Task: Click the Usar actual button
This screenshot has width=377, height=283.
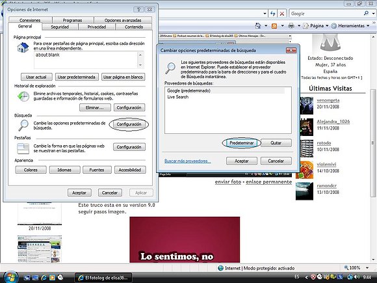Action: click(x=36, y=77)
